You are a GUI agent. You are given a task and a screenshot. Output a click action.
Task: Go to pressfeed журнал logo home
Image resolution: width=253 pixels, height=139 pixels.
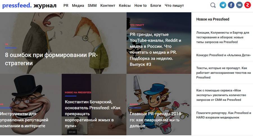(x=29, y=6)
